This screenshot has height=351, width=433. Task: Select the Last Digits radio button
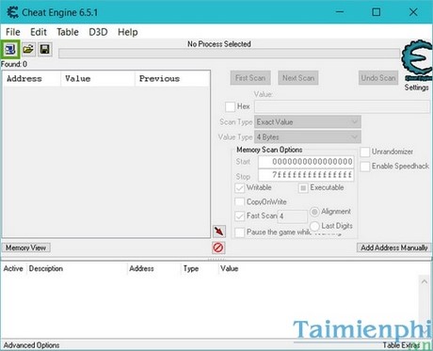[314, 226]
